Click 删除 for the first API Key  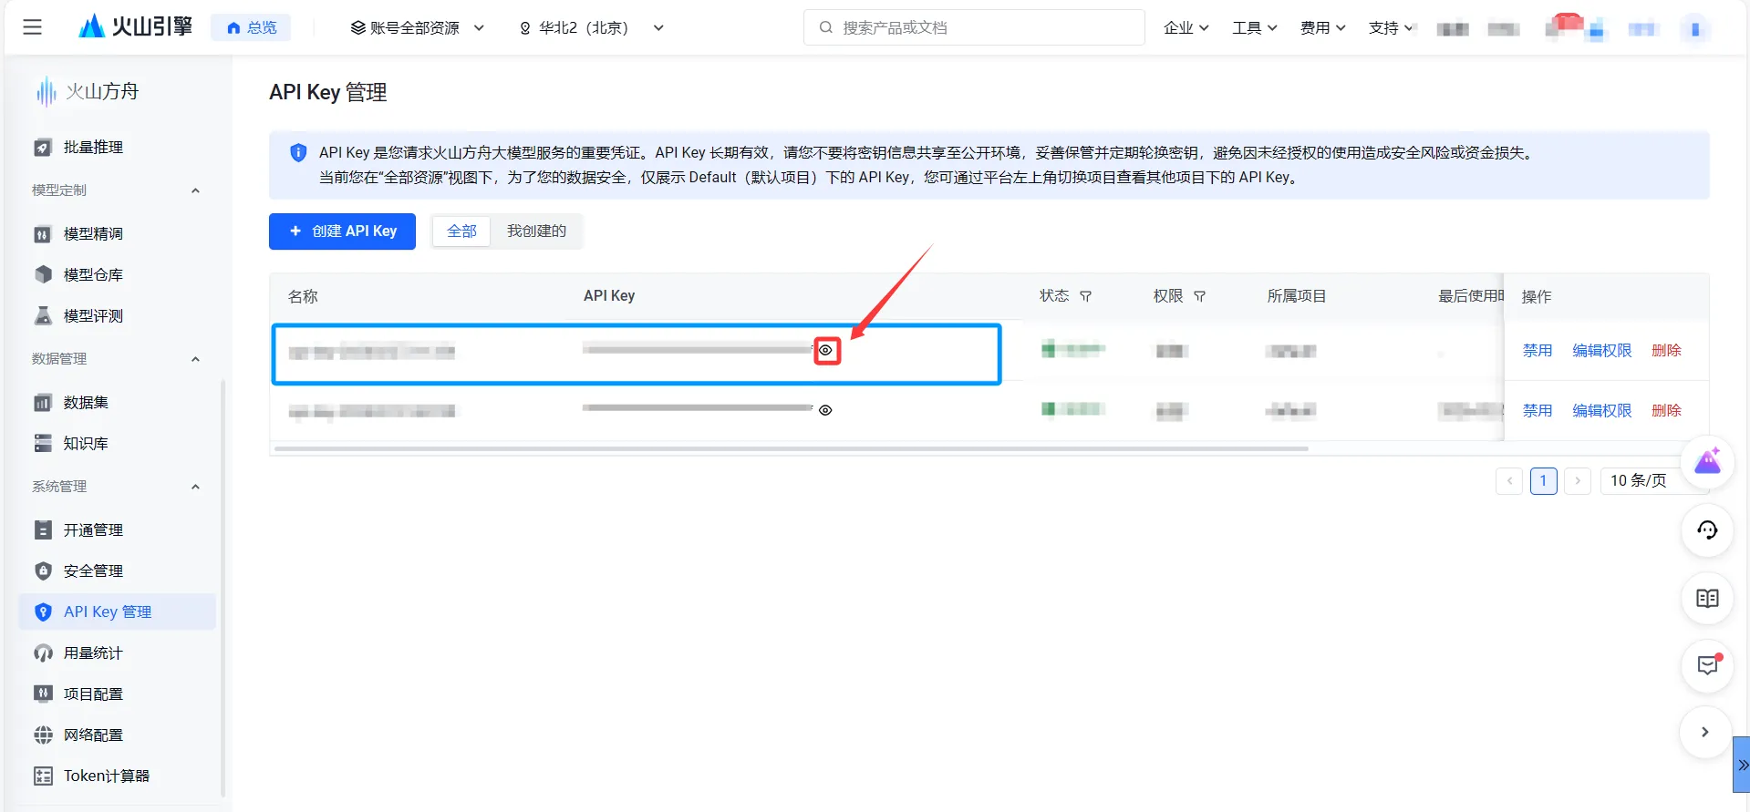[1666, 350]
